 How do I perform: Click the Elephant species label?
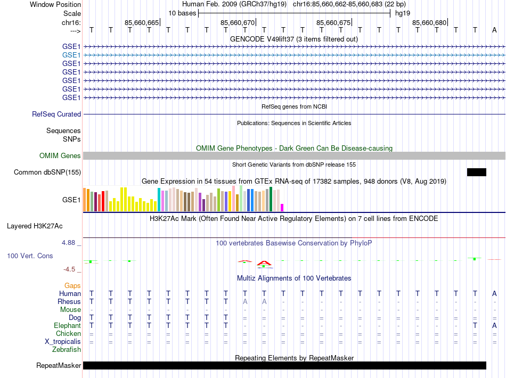click(67, 325)
